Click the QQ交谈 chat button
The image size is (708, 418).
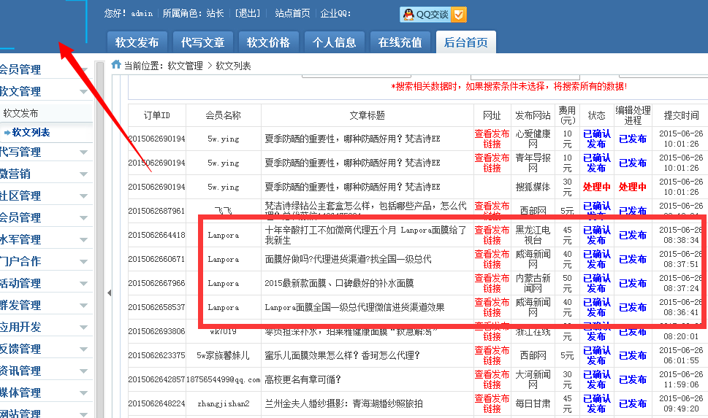click(433, 14)
